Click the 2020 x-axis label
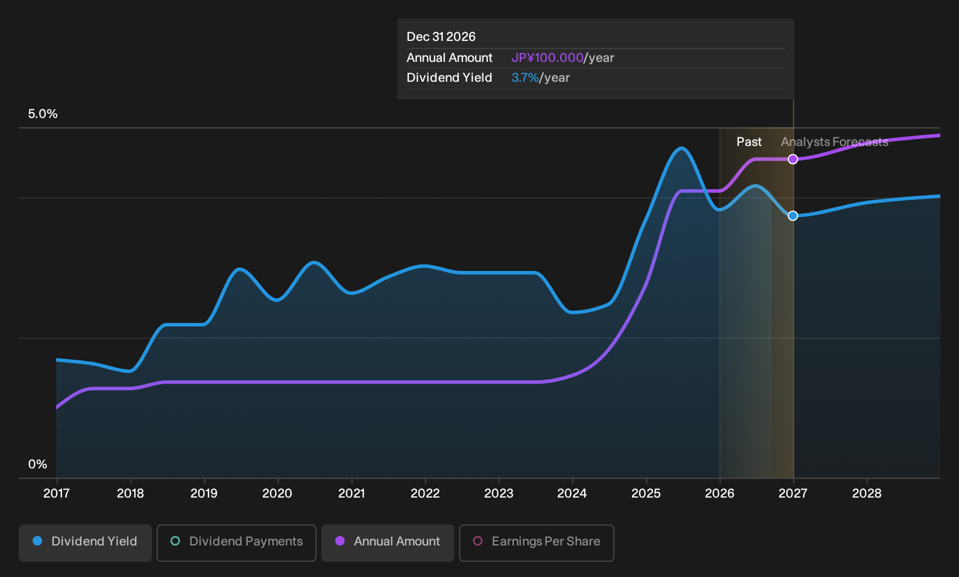 [x=277, y=493]
